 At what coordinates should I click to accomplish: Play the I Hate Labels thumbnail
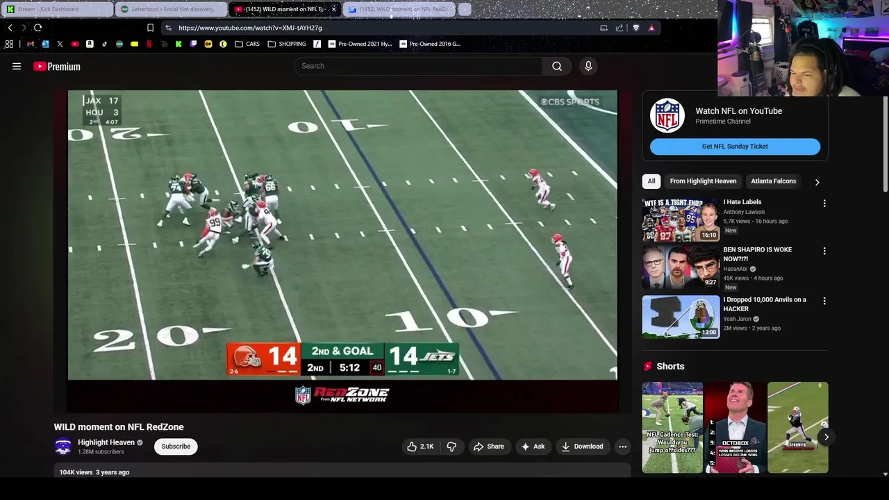pos(681,219)
